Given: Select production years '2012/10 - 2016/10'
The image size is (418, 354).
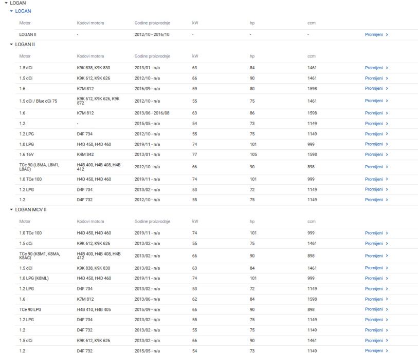Looking at the screenshot, I should pyautogui.click(x=152, y=34).
